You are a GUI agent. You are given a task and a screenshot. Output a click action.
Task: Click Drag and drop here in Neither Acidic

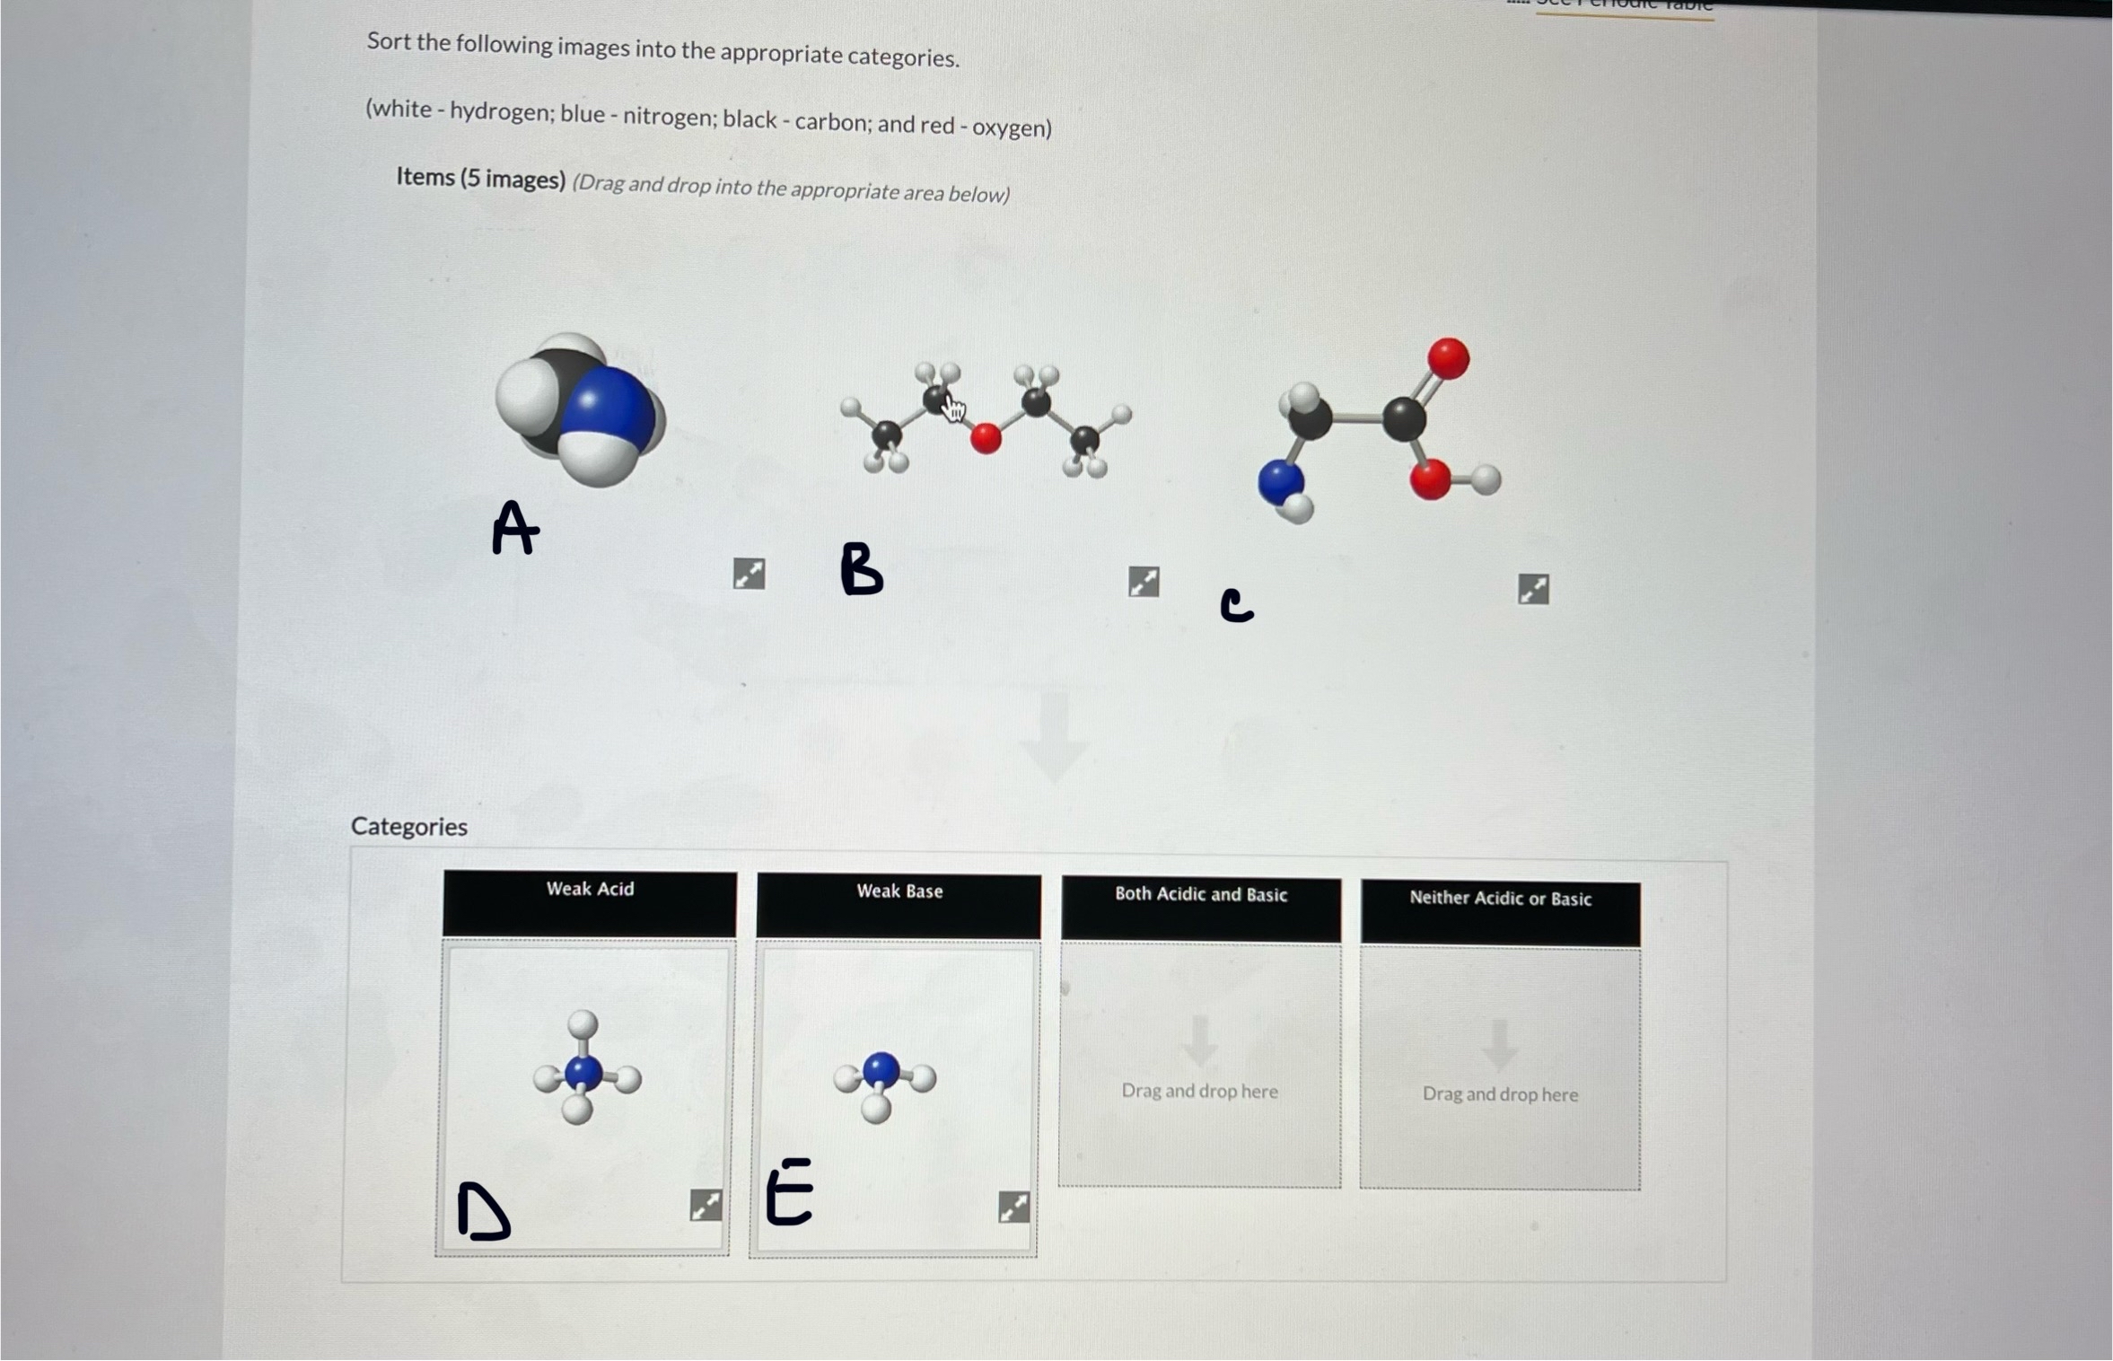click(1547, 1093)
